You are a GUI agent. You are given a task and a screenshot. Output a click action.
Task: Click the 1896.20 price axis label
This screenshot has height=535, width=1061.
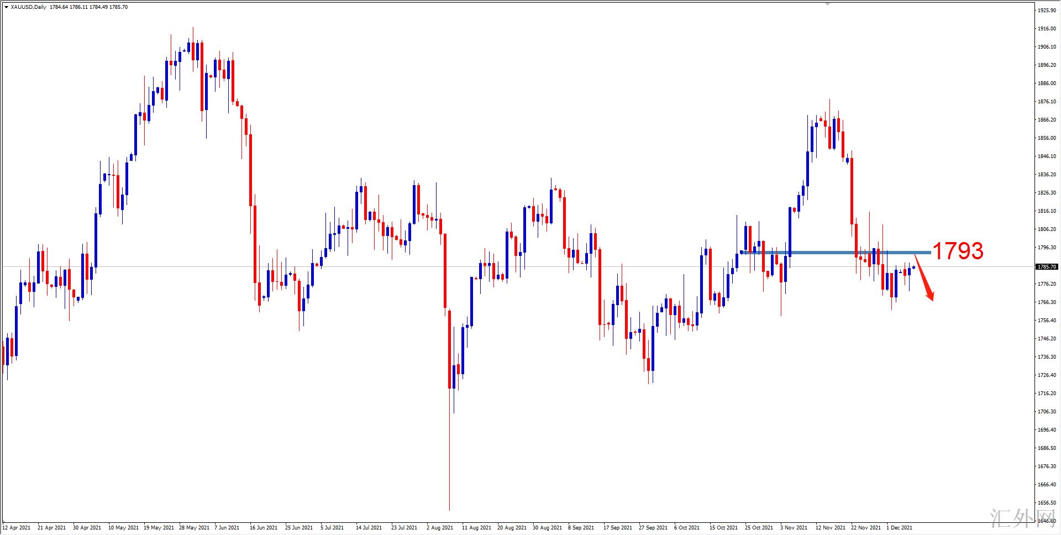(x=1047, y=65)
